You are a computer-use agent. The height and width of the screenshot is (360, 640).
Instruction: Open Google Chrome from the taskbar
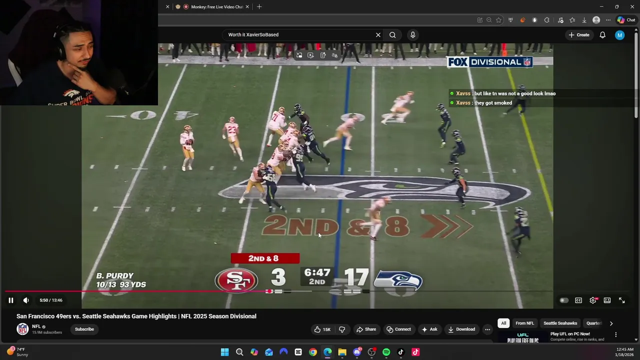tap(312, 352)
